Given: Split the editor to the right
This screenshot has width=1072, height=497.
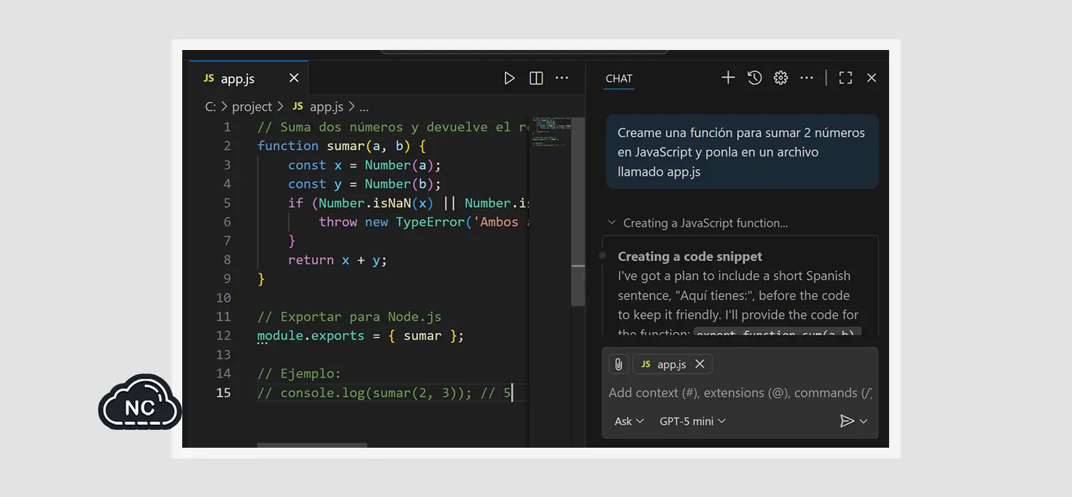Looking at the screenshot, I should click(x=536, y=78).
